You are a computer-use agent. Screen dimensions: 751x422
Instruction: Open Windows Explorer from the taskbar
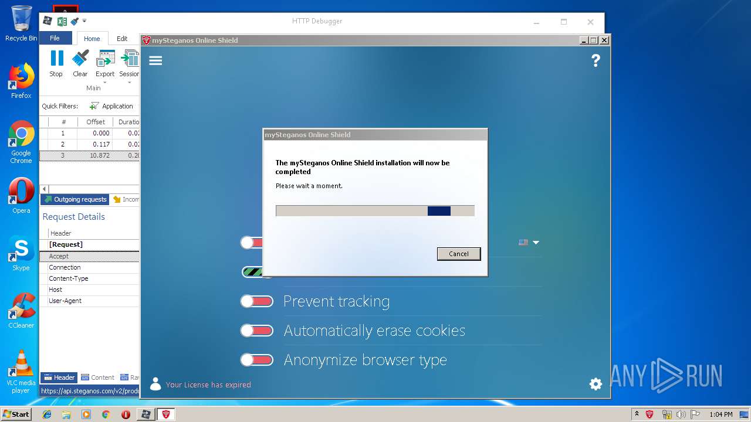(66, 414)
